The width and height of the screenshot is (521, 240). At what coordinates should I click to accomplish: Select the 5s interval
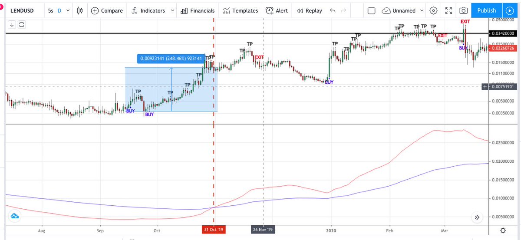pyautogui.click(x=51, y=10)
